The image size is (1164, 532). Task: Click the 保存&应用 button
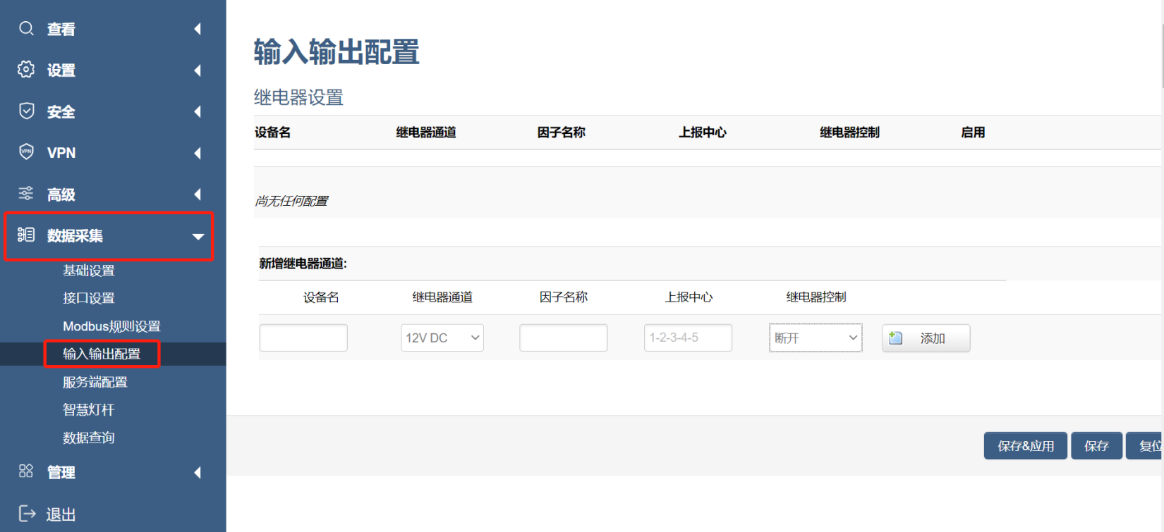(1025, 446)
